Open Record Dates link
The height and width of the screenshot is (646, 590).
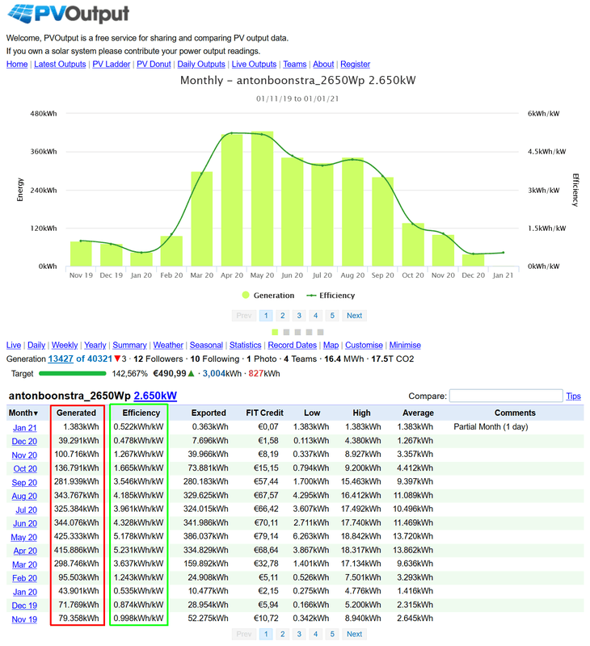293,346
